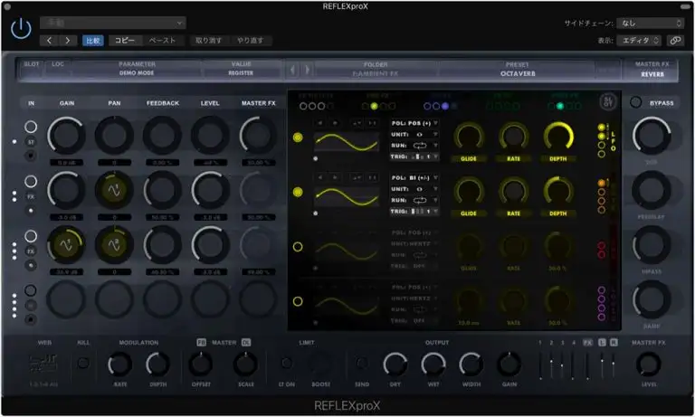This screenshot has width=695, height=417.
Task: Select the teal lit page dot
Action: (560, 106)
